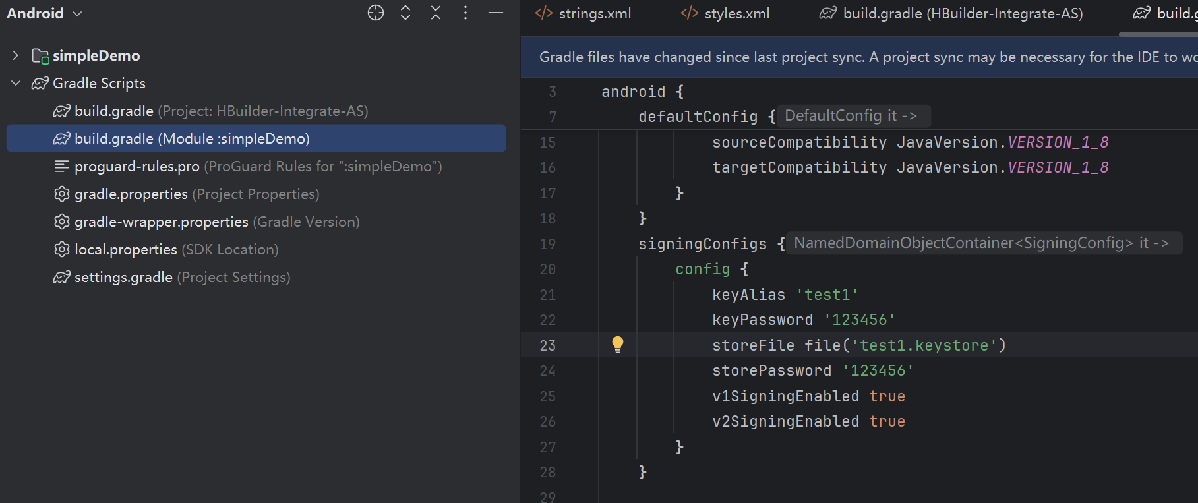Click Gradle Scripts elephant icon
This screenshot has height=503, width=1198.
40,83
